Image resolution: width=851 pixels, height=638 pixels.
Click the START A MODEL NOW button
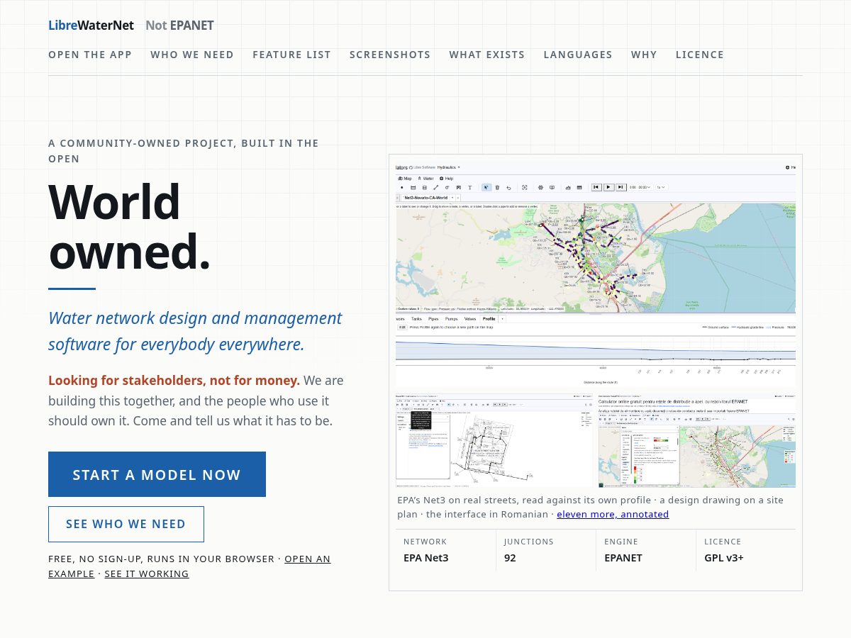coord(157,474)
